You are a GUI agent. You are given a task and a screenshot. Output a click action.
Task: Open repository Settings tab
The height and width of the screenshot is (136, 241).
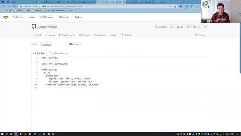coord(201,35)
